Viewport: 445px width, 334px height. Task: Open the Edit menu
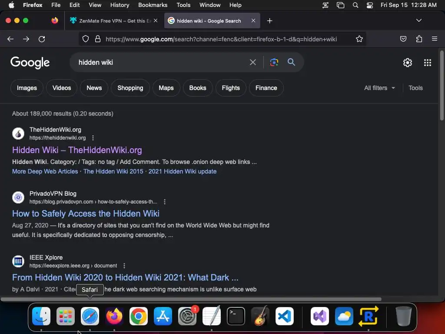74,5
